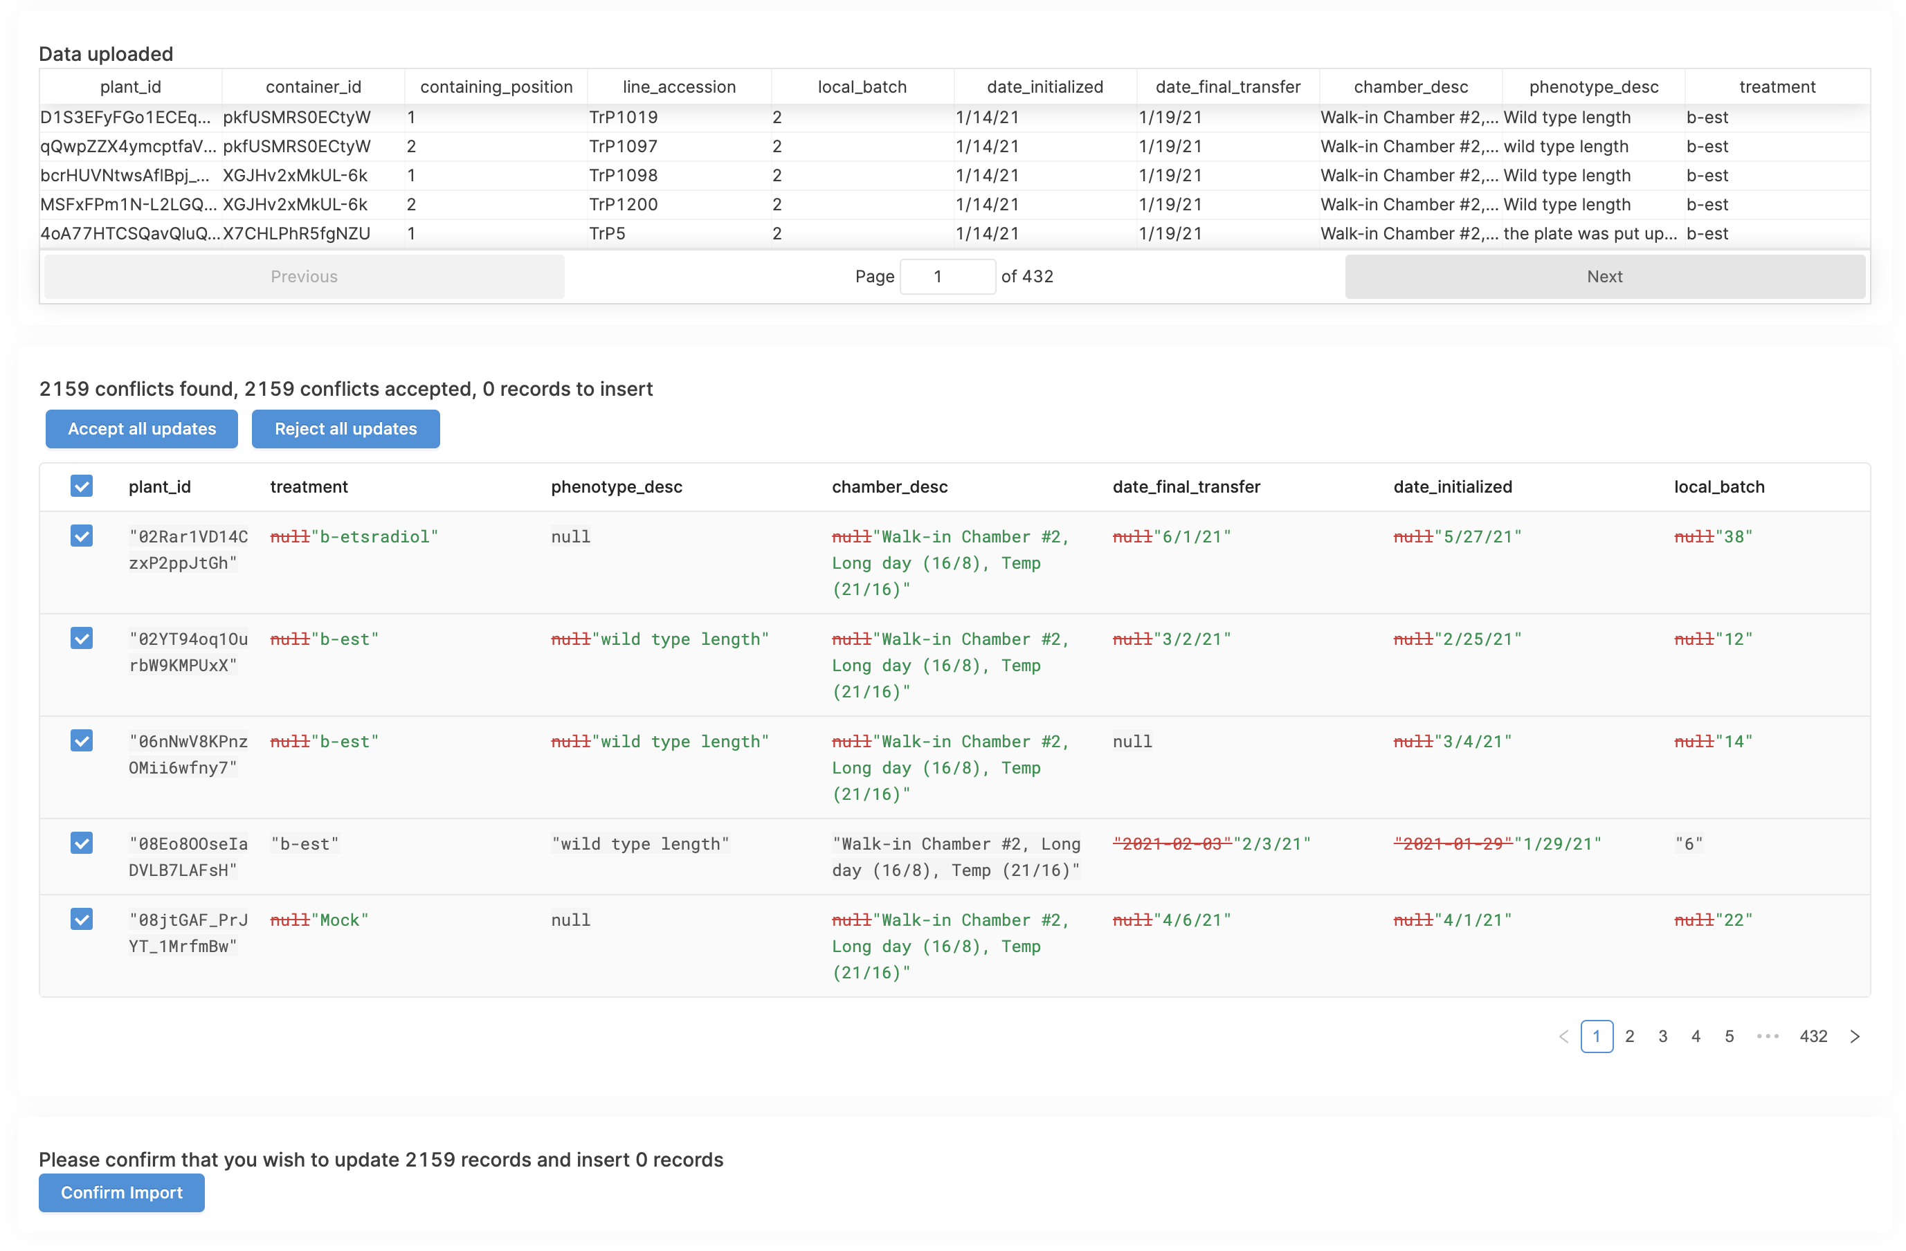Image resolution: width=1906 pixels, height=1251 pixels.
Task: Click the line_accession column header
Action: coord(679,86)
